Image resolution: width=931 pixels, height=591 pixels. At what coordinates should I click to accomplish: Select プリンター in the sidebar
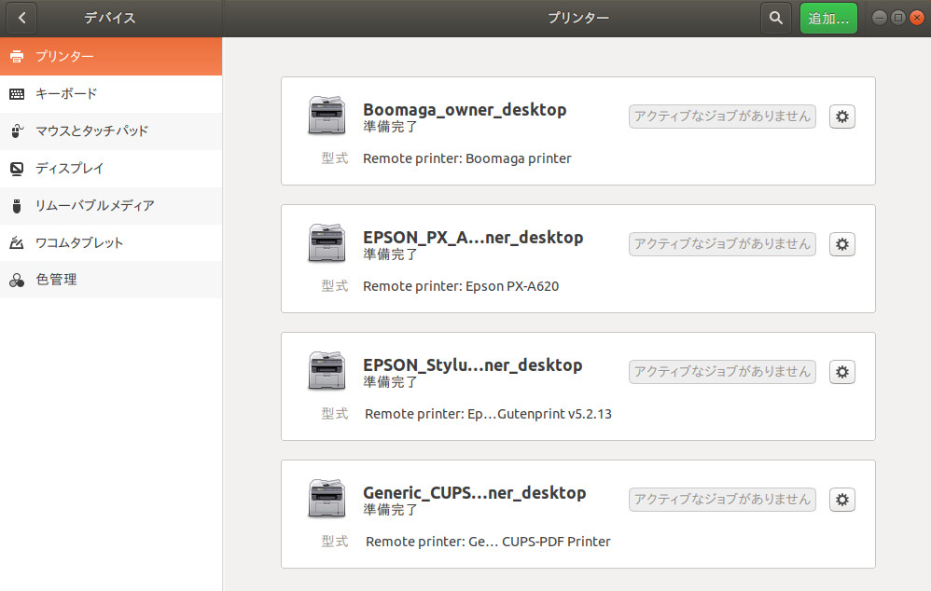coord(111,56)
